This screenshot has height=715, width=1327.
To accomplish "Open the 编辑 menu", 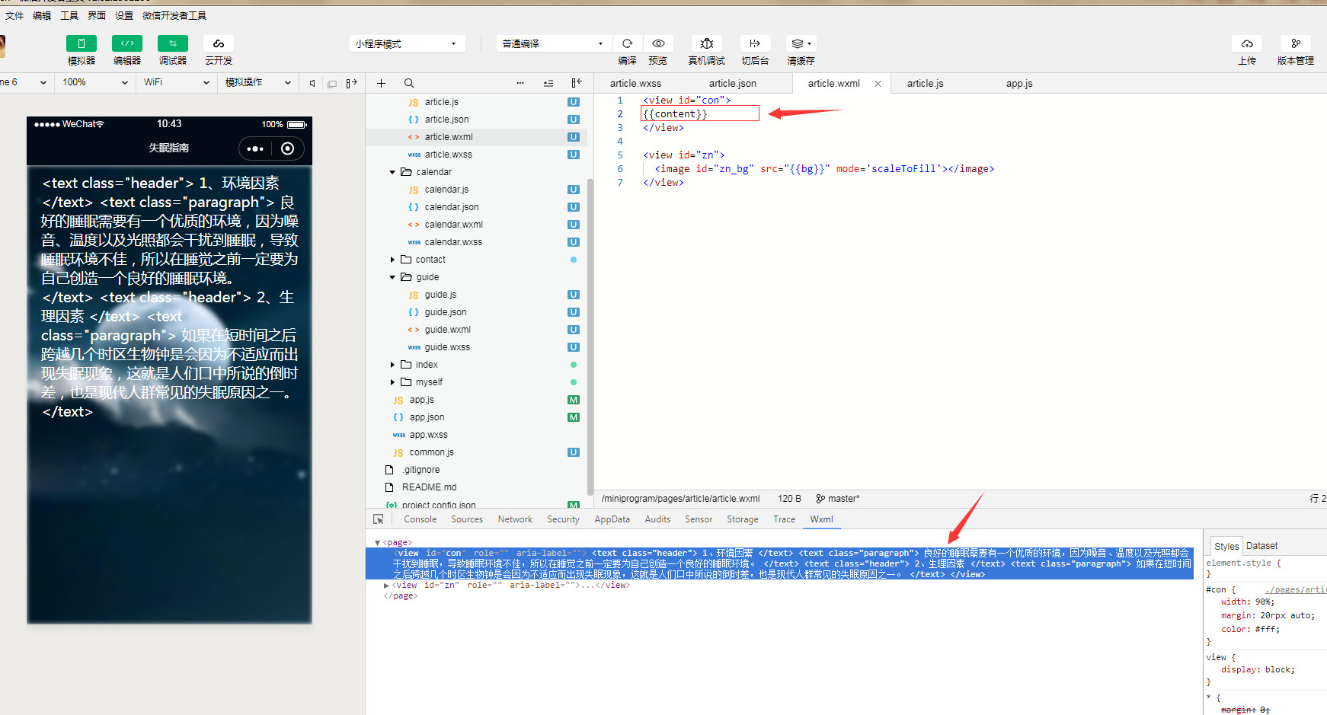I will click(x=42, y=15).
